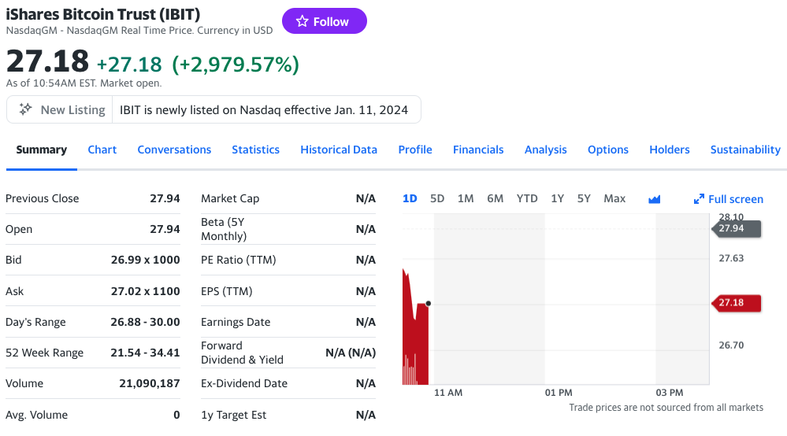787x436 pixels.
Task: Click the Ask value 27.02 x 1100
Action: (x=146, y=291)
